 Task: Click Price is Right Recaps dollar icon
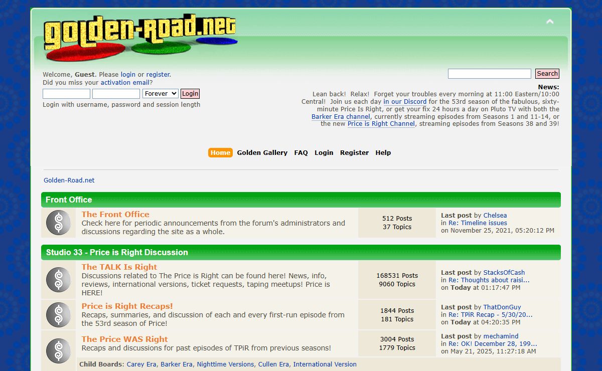click(58, 315)
